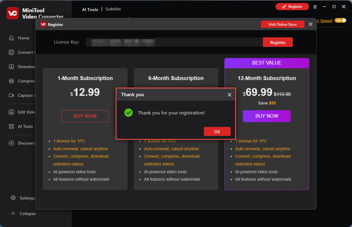Viewport: 352px width, 227px height.
Task: Click the struck-through $119.99 price
Action: click(x=282, y=94)
